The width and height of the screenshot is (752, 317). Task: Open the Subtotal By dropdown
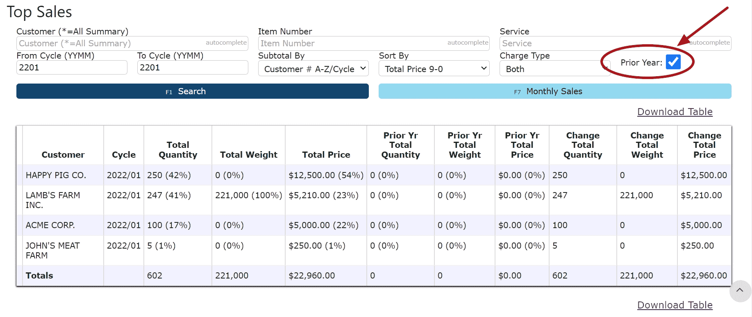coord(313,69)
